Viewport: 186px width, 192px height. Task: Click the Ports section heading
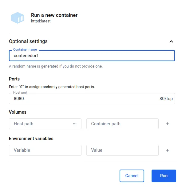(14, 79)
